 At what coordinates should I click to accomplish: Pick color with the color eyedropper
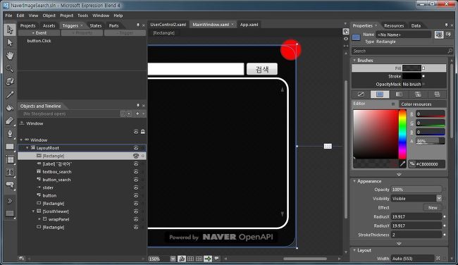[402, 164]
